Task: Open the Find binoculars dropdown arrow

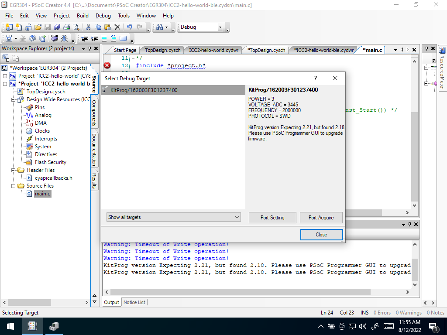Action: 166,27
